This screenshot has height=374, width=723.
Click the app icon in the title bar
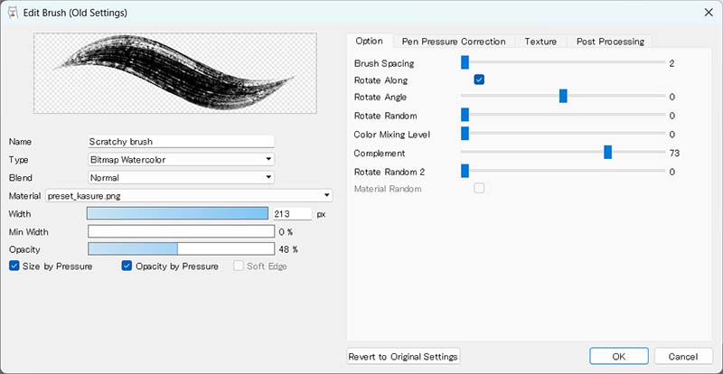coord(14,13)
